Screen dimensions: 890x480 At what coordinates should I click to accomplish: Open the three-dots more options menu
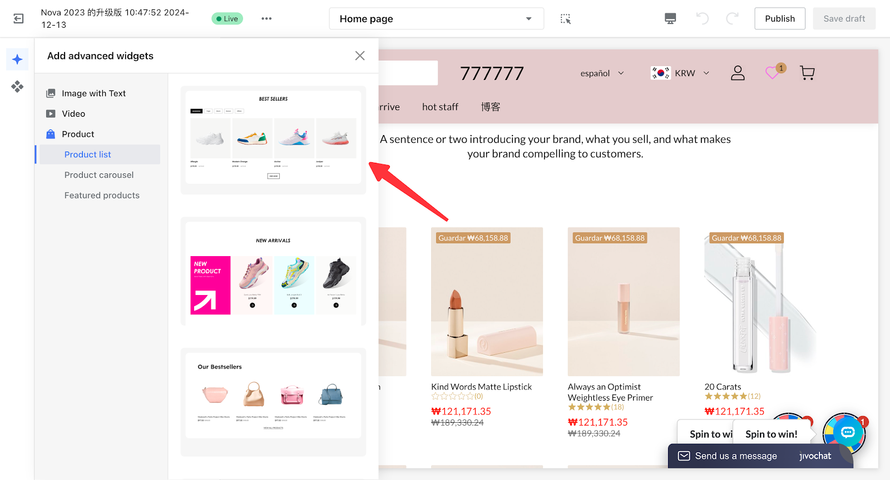[266, 19]
